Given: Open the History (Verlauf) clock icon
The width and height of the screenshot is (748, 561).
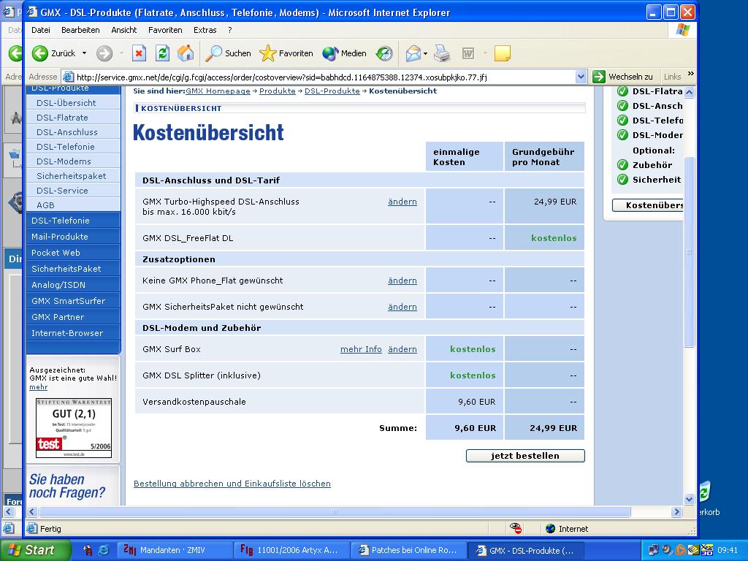Looking at the screenshot, I should (384, 53).
